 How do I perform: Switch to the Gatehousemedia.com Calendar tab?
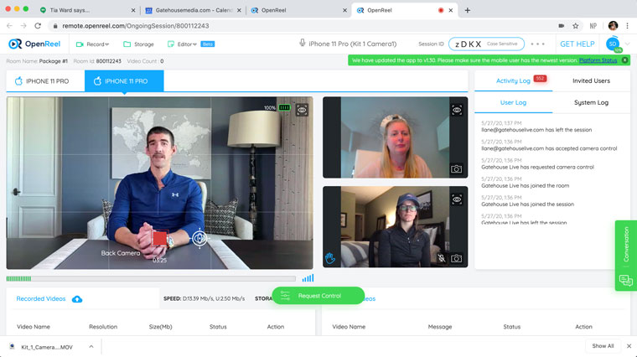194,10
